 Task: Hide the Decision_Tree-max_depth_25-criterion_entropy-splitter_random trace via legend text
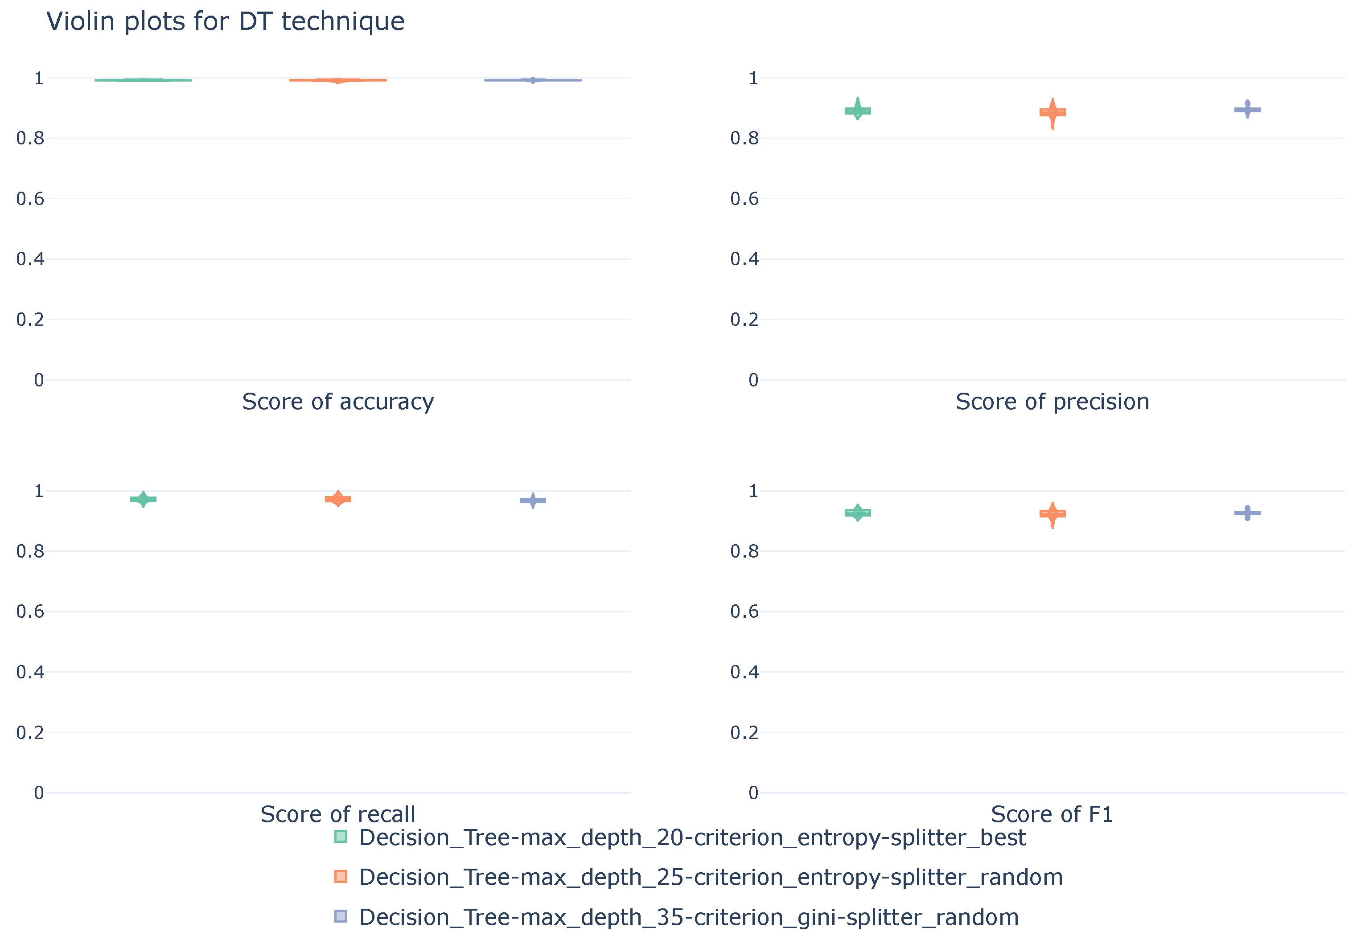click(x=711, y=877)
